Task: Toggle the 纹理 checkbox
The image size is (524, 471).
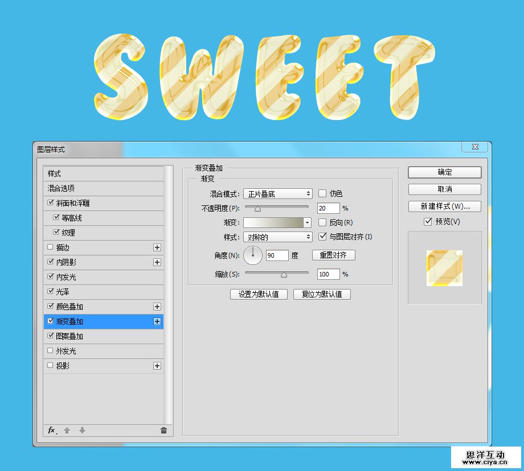Action: [56, 232]
